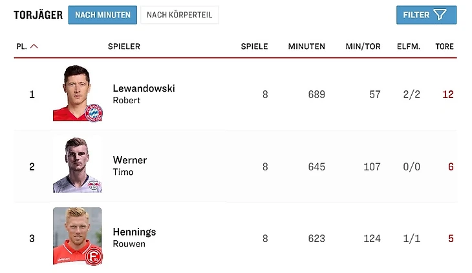
Task: Sort by Spiele column header
Action: coord(254,46)
